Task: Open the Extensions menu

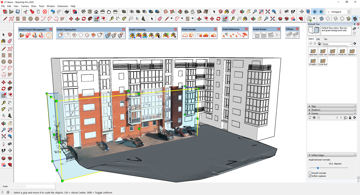Action: [x=63, y=6]
